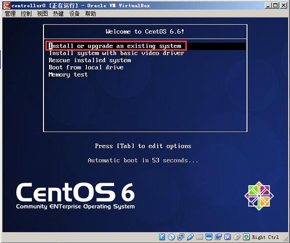
Task: Select Boot from local drive entry
Action: pyautogui.click(x=86, y=67)
